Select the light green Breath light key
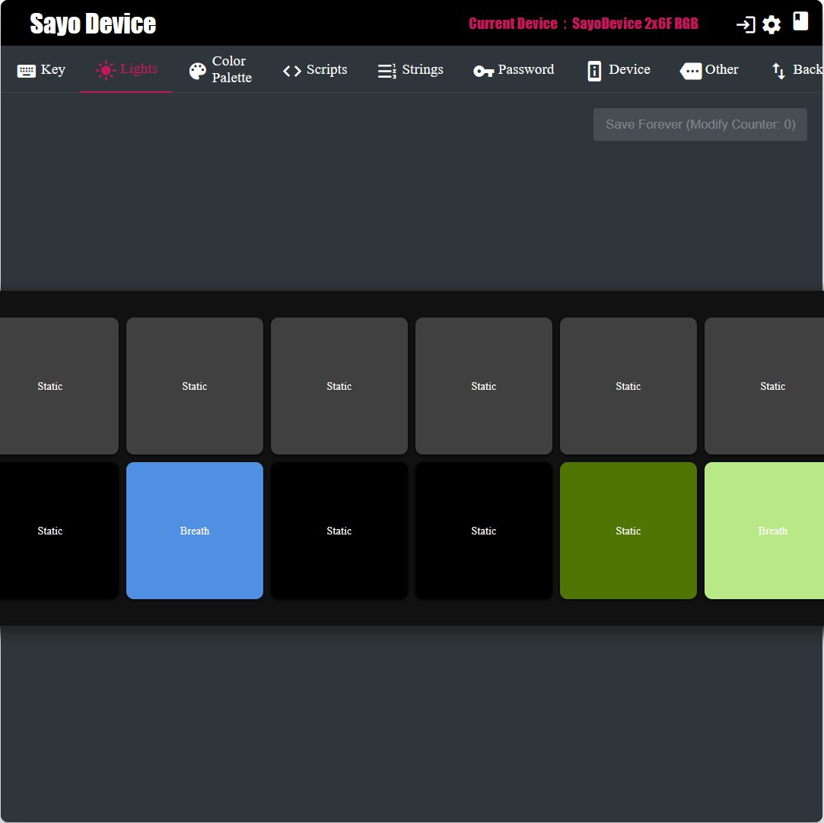Screen dimensions: 824x823 pos(764,531)
